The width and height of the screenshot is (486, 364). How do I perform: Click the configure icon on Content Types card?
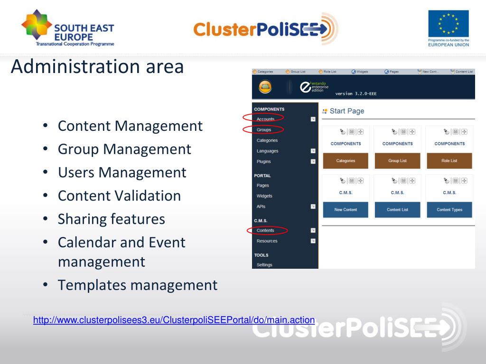pyautogui.click(x=455, y=181)
